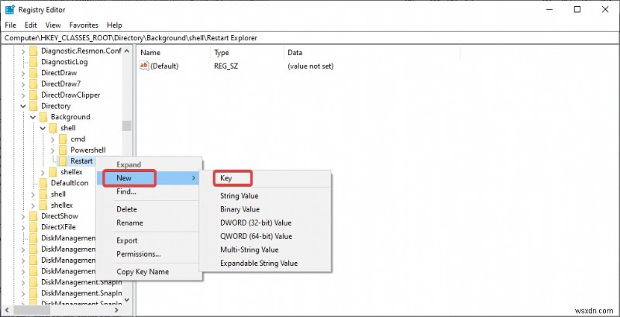Image resolution: width=620 pixels, height=317 pixels.
Task: Select the DefaultIcon key
Action: point(70,183)
